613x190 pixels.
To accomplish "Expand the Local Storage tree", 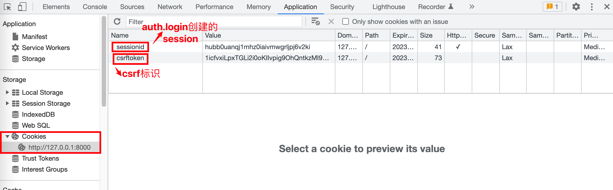I will pyautogui.click(x=7, y=93).
